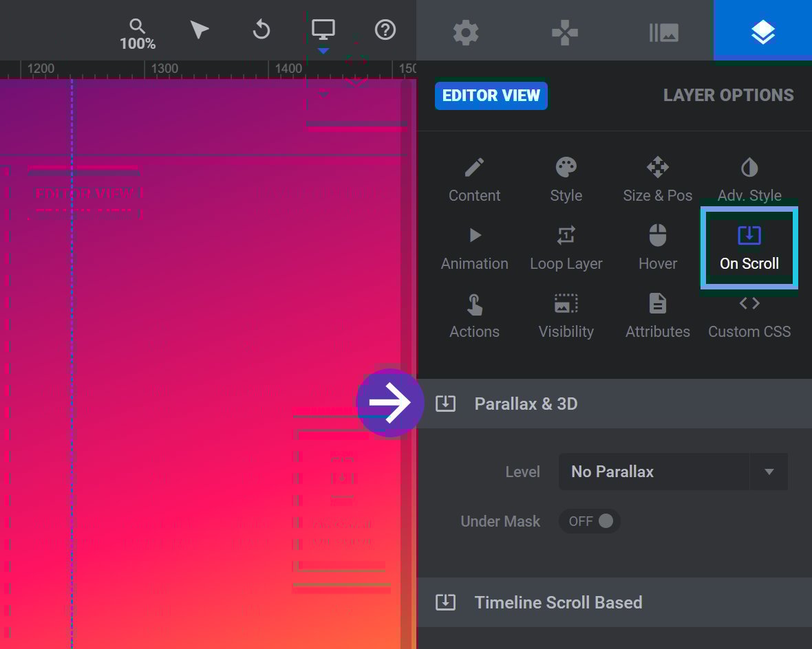Viewport: 812px width, 649px height.
Task: Open the zoom tool at 100%
Action: (137, 34)
